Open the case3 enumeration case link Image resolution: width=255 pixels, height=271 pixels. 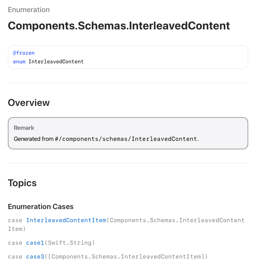pos(35,256)
